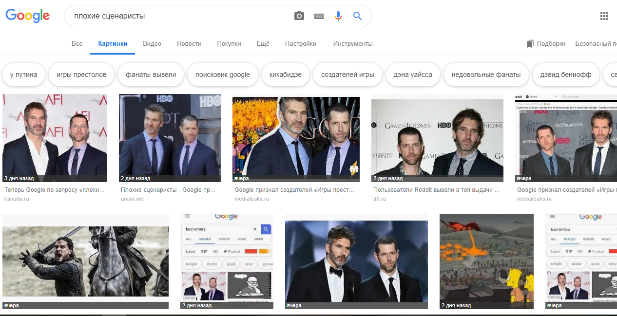
Task: Open the dtf.ru Reddit article link
Action: [437, 190]
